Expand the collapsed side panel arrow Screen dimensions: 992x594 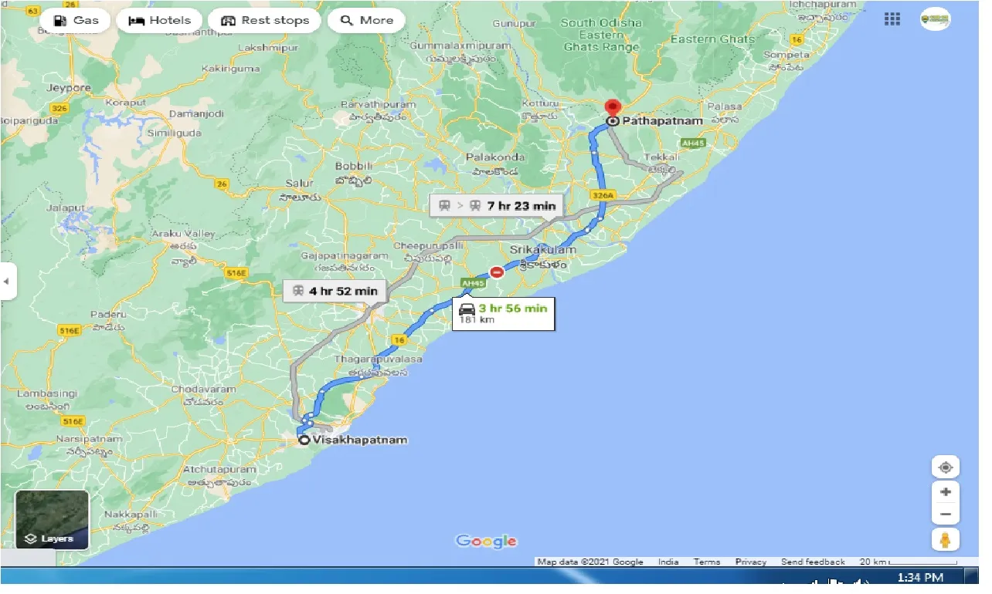click(7, 282)
